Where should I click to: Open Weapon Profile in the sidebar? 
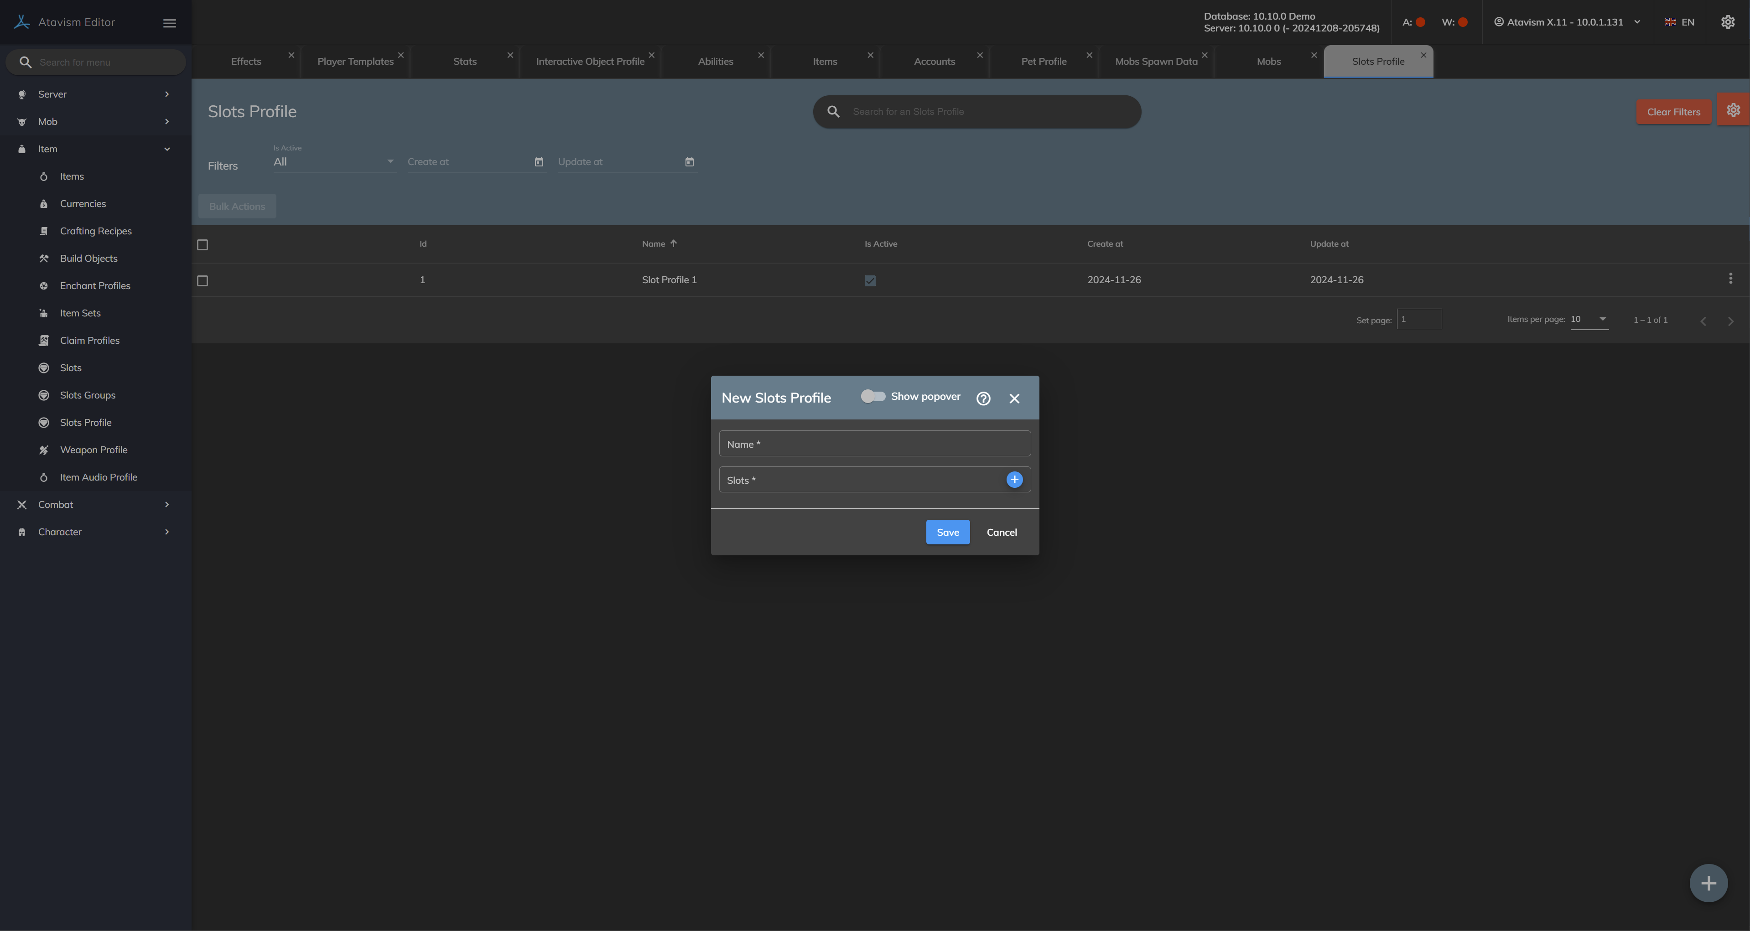(93, 450)
